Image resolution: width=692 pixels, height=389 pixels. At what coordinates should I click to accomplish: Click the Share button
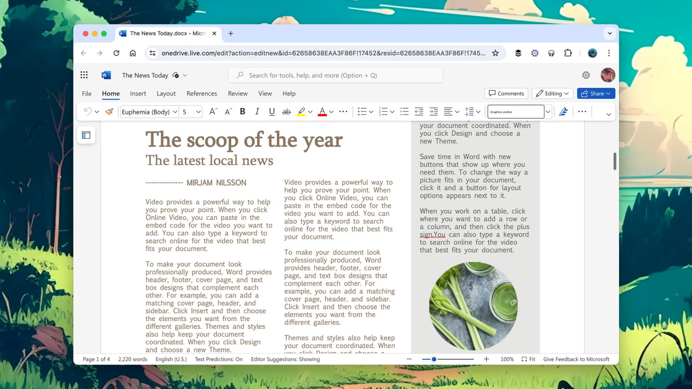(596, 93)
